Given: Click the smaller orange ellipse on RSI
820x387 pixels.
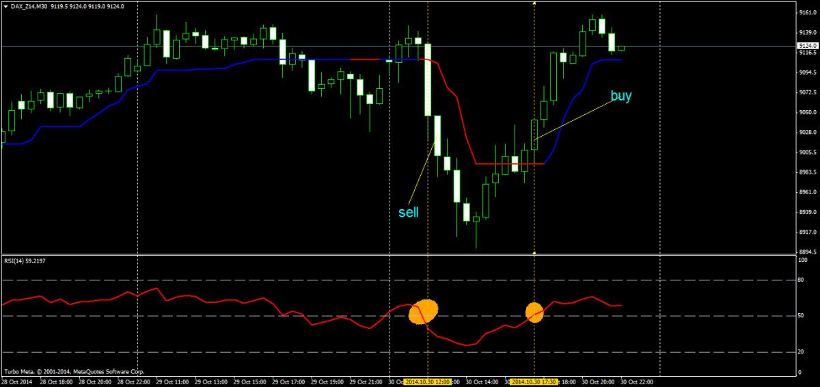Looking at the screenshot, I should pos(534,312).
